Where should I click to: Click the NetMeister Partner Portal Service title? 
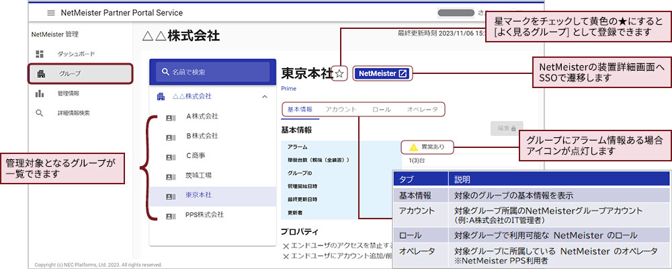point(122,13)
